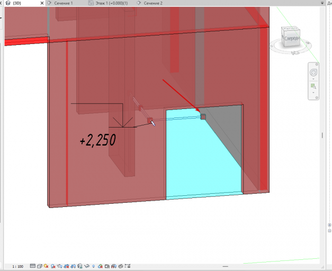Screen dimensions: 332x271
Task: Activate the SteeringWheels navigation icon
Action: [313, 73]
